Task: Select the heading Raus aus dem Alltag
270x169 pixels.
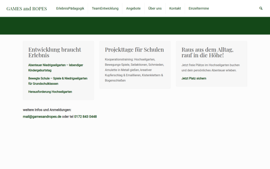Action: click(207, 52)
